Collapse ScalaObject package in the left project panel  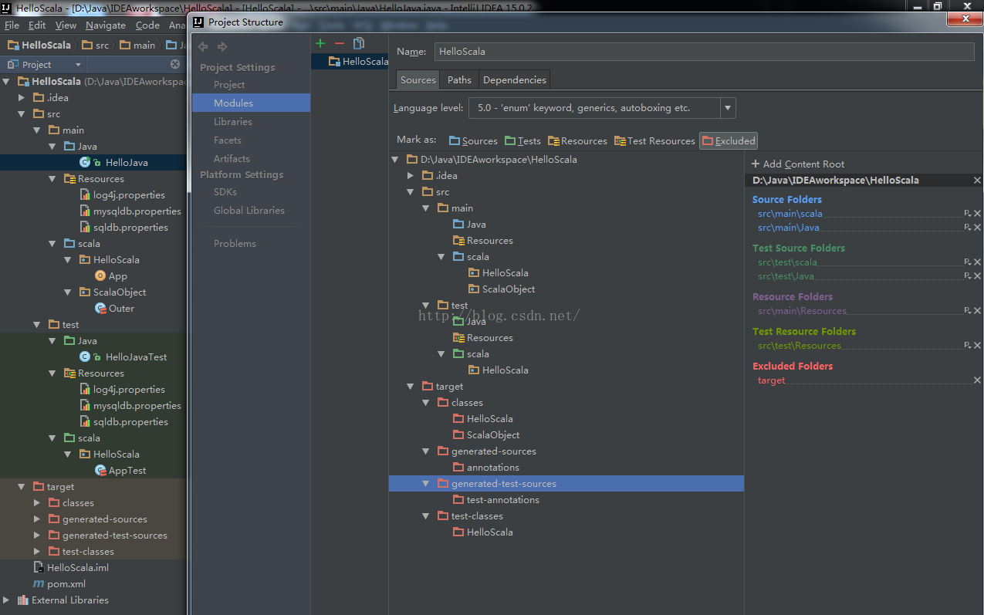click(x=68, y=292)
